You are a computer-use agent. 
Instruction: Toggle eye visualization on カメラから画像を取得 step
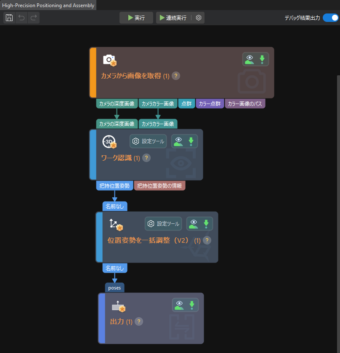[x=249, y=59]
